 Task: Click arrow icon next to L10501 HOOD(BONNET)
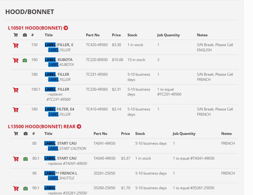tap(66, 28)
